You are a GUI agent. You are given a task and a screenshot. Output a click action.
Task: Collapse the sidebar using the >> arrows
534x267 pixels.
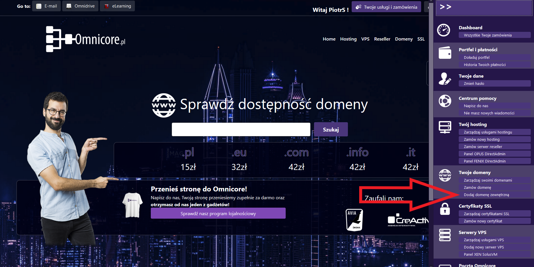coord(445,7)
